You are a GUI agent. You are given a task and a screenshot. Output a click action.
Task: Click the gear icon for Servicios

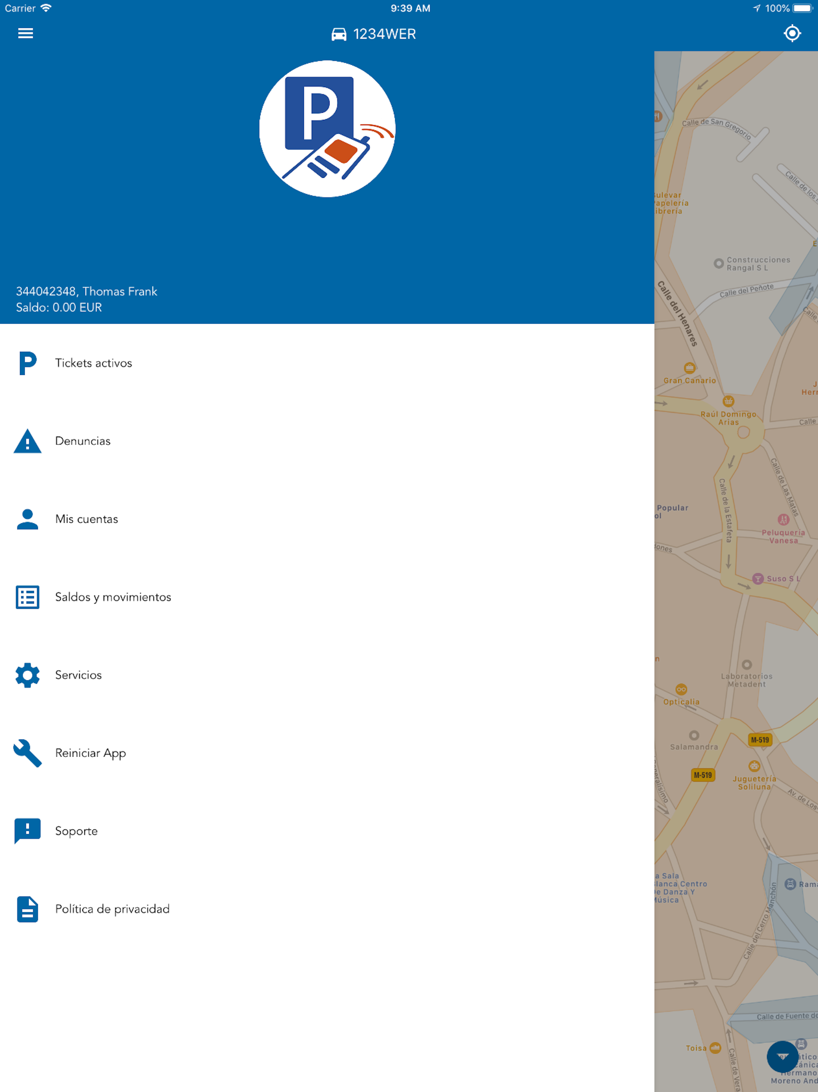click(x=28, y=675)
